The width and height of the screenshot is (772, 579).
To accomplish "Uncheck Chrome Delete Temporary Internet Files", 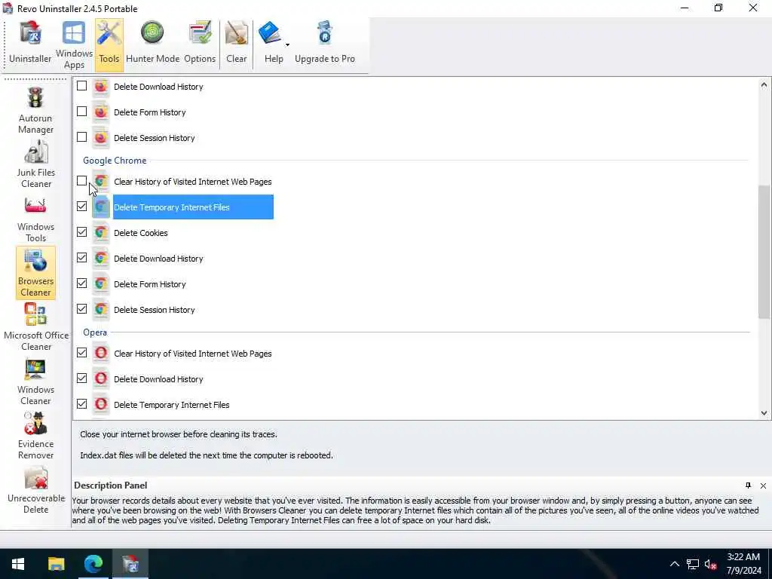I will point(81,207).
